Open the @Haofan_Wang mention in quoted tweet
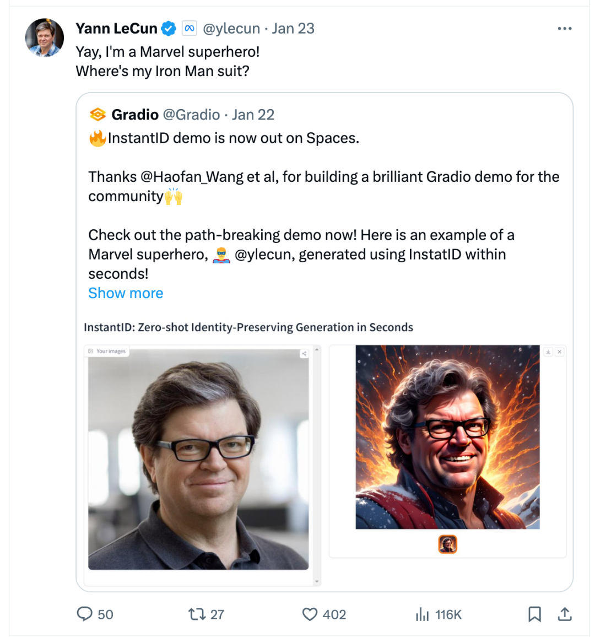This screenshot has width=595, height=637. [x=192, y=177]
